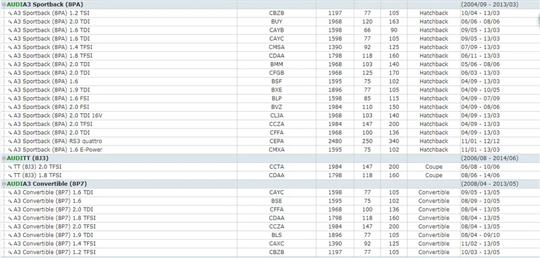Click the icon beside A3 Sportback 1.8 TFSI
540x258 pixels.
[10, 56]
